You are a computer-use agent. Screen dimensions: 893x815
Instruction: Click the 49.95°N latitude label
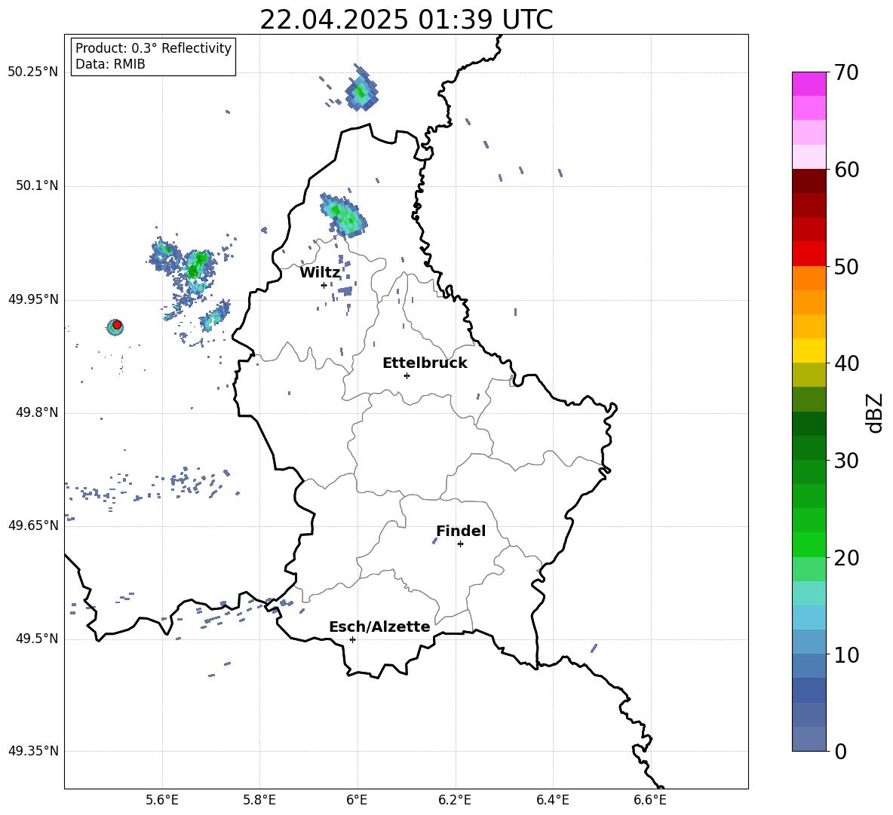33,299
